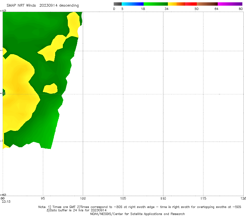Click the longitude label "100"
The image size is (246, 216).
coord(83,198)
